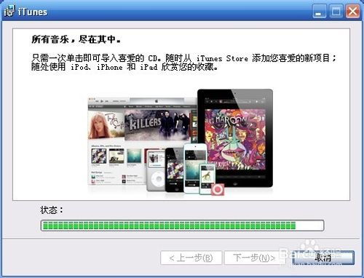Click the blonde singer banner artwork
This screenshot has height=278, width=364.
[106, 125]
